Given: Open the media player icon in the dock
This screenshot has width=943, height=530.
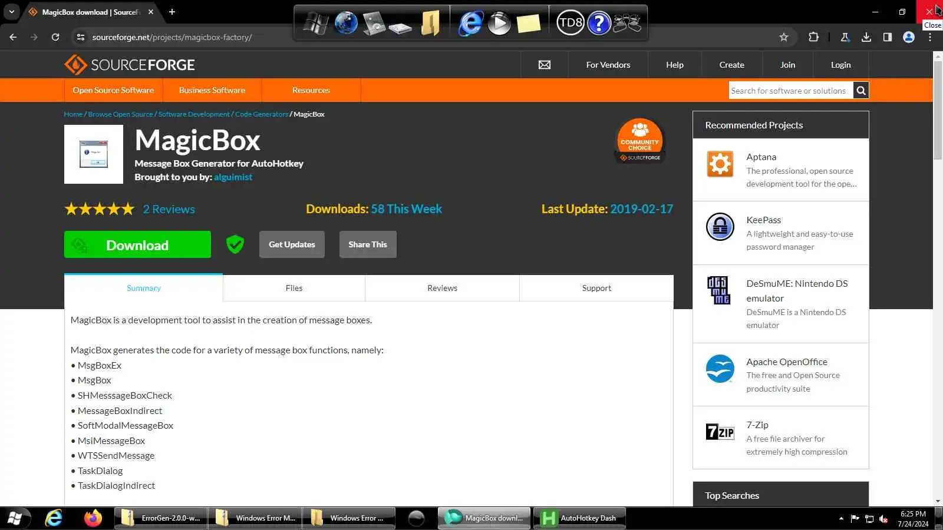Looking at the screenshot, I should 499,24.
